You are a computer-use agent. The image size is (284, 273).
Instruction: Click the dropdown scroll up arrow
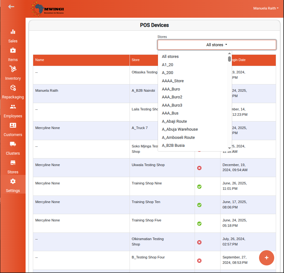click(x=229, y=53)
